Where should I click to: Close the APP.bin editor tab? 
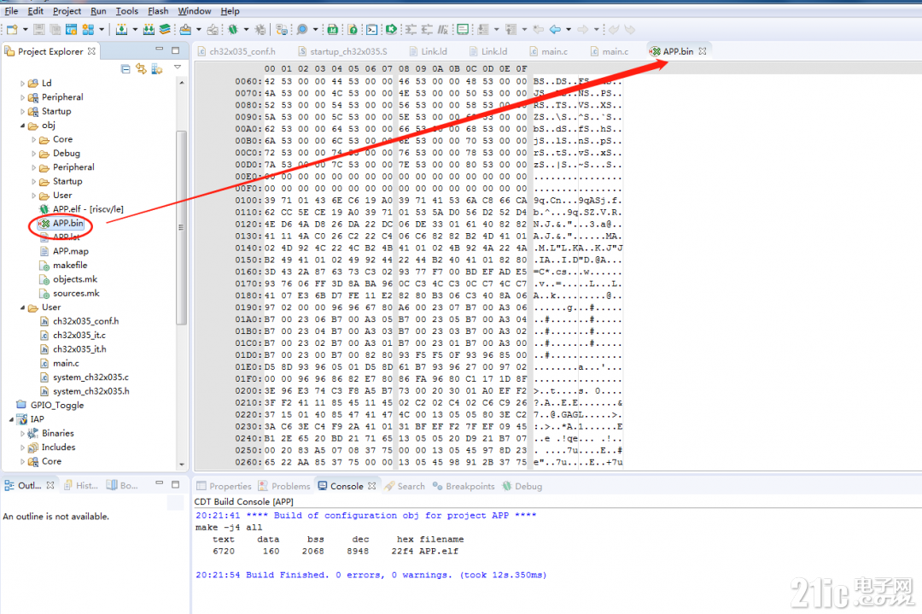702,51
